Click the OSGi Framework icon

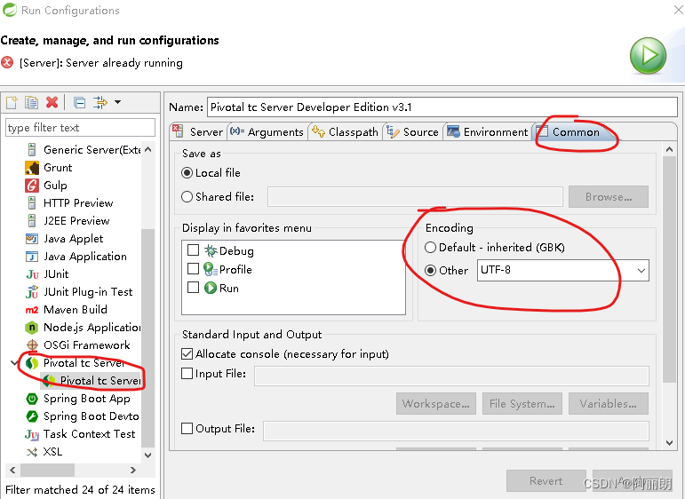click(32, 345)
